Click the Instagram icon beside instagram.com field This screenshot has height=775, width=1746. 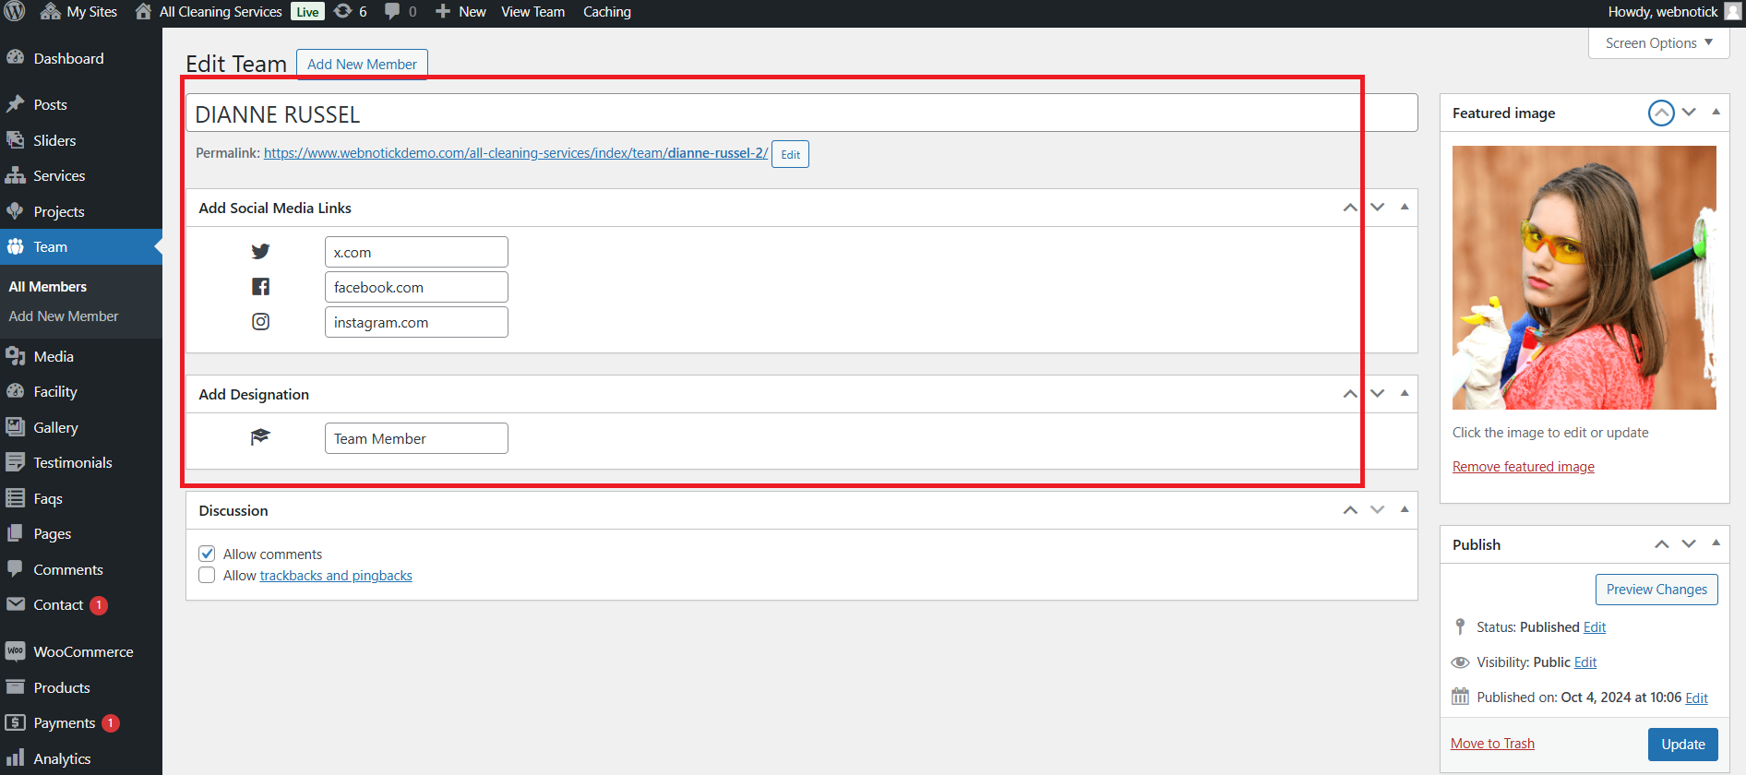click(260, 322)
